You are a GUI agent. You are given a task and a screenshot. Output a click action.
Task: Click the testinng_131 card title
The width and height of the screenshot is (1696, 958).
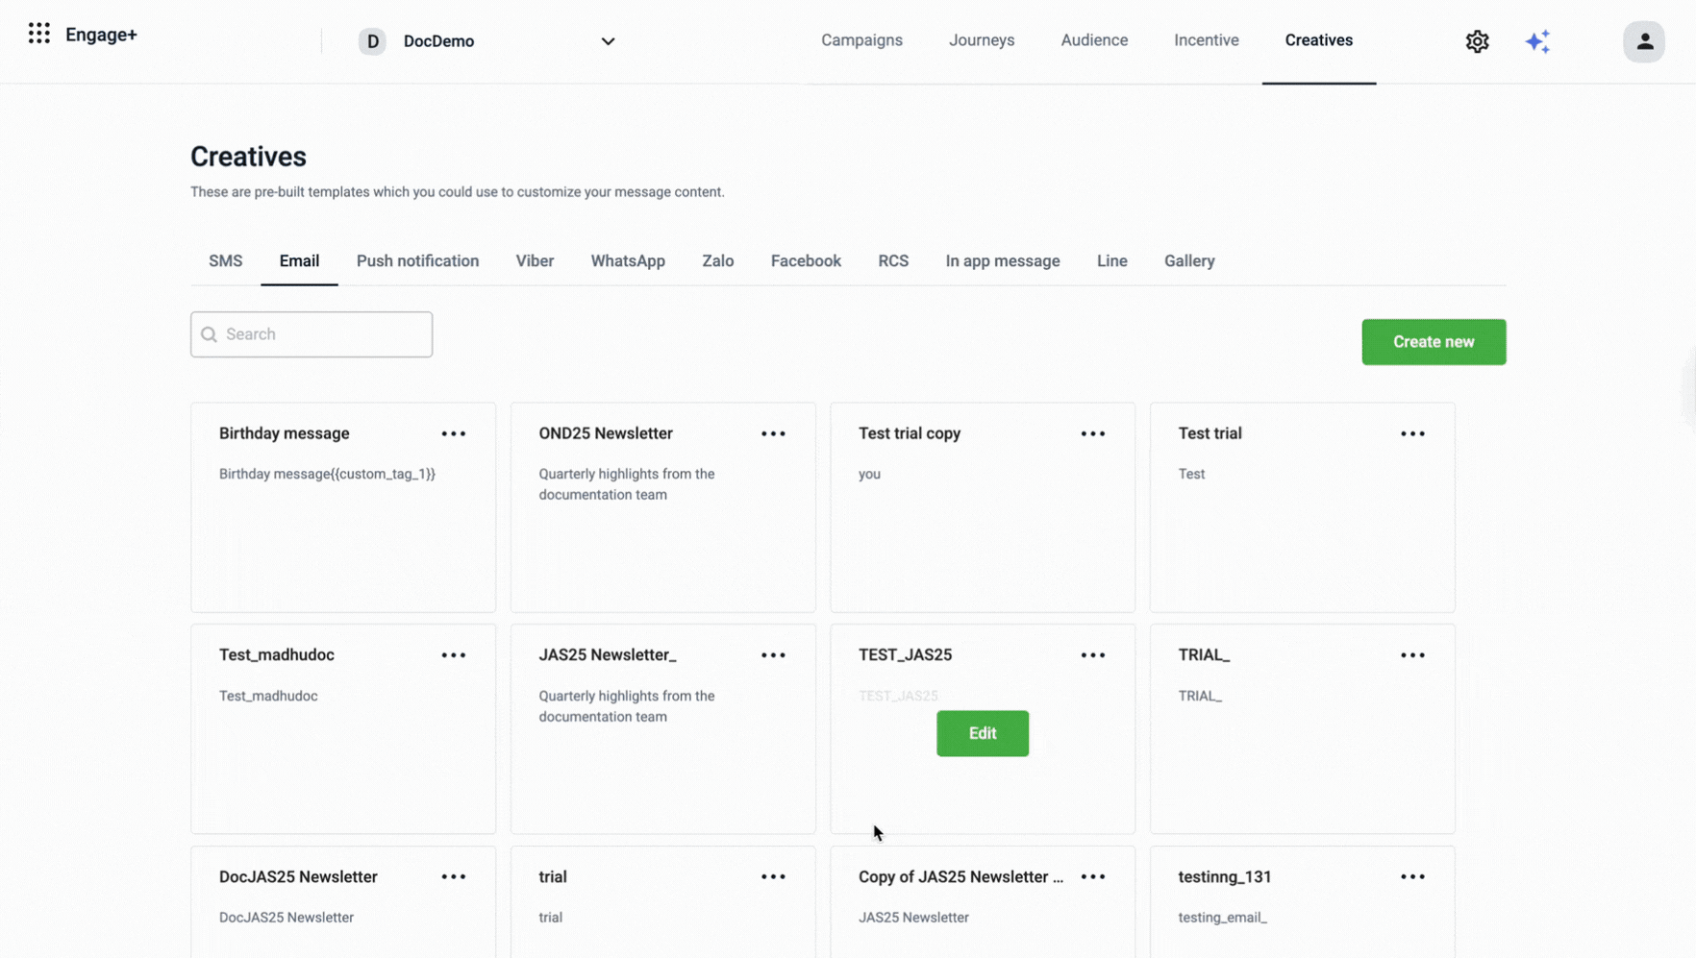click(x=1225, y=877)
